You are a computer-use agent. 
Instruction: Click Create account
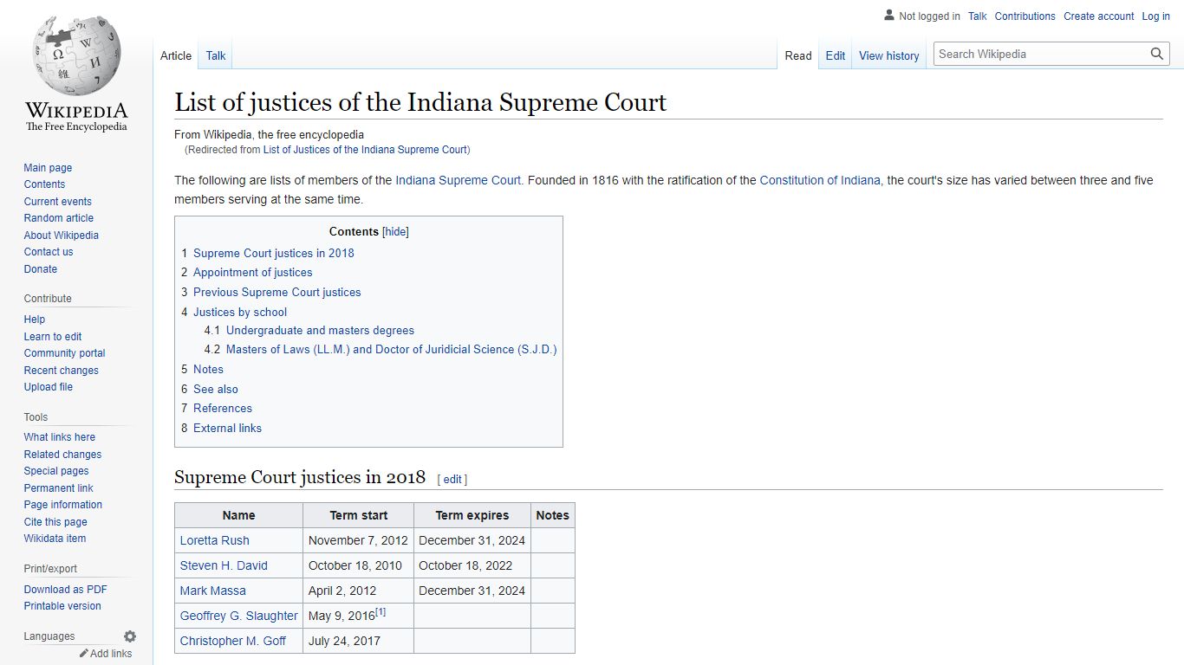tap(1099, 16)
